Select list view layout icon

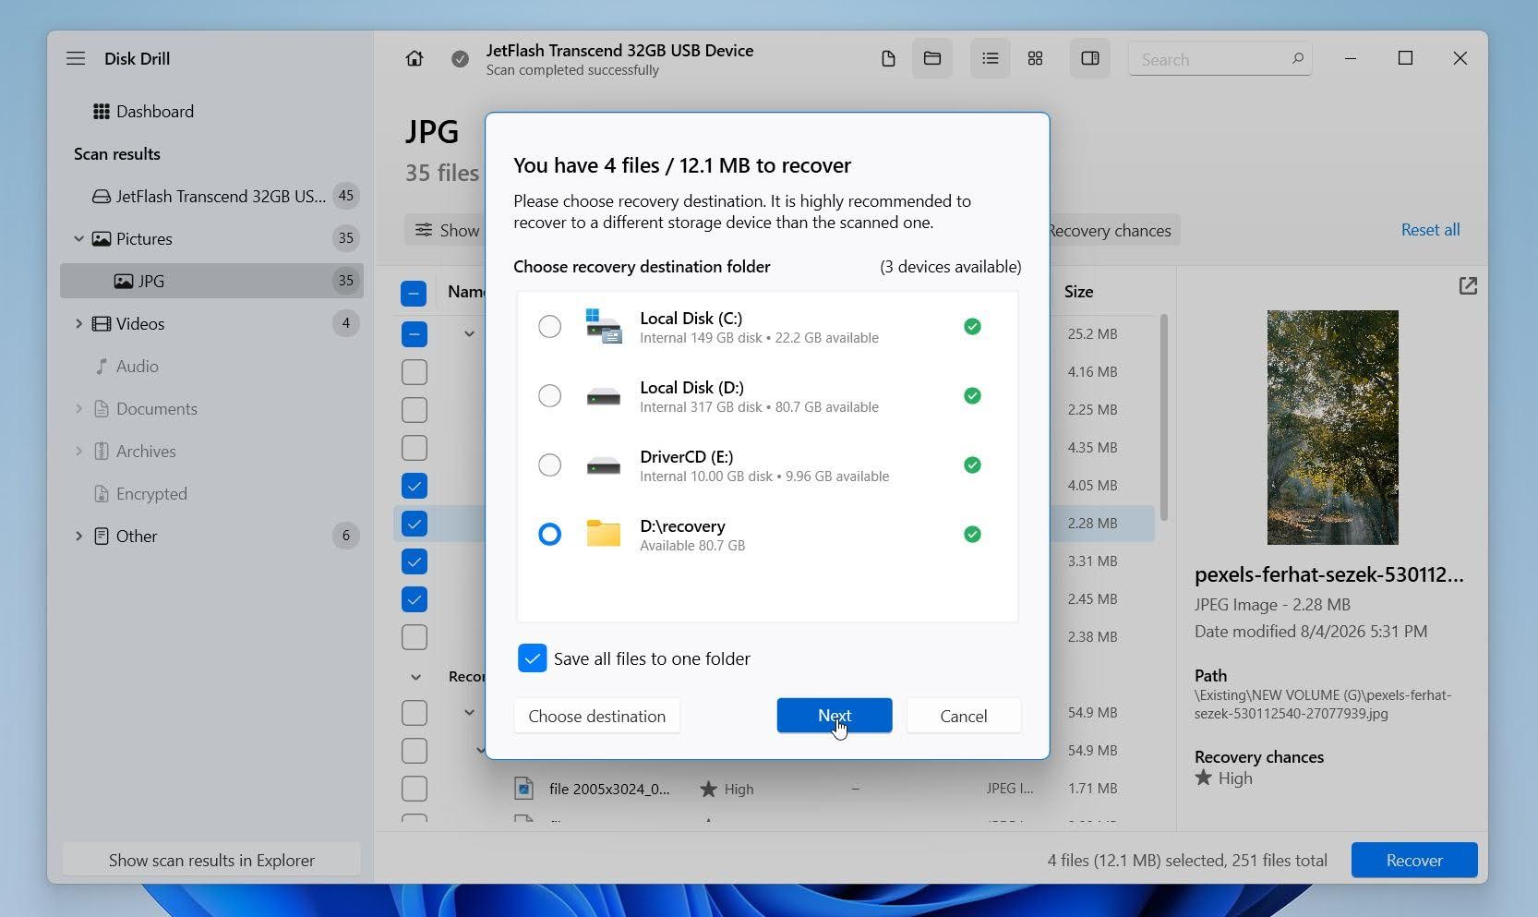click(991, 58)
